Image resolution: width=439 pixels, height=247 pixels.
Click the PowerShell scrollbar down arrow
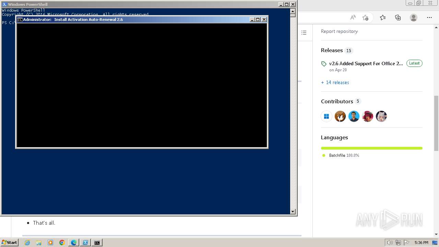pyautogui.click(x=293, y=212)
